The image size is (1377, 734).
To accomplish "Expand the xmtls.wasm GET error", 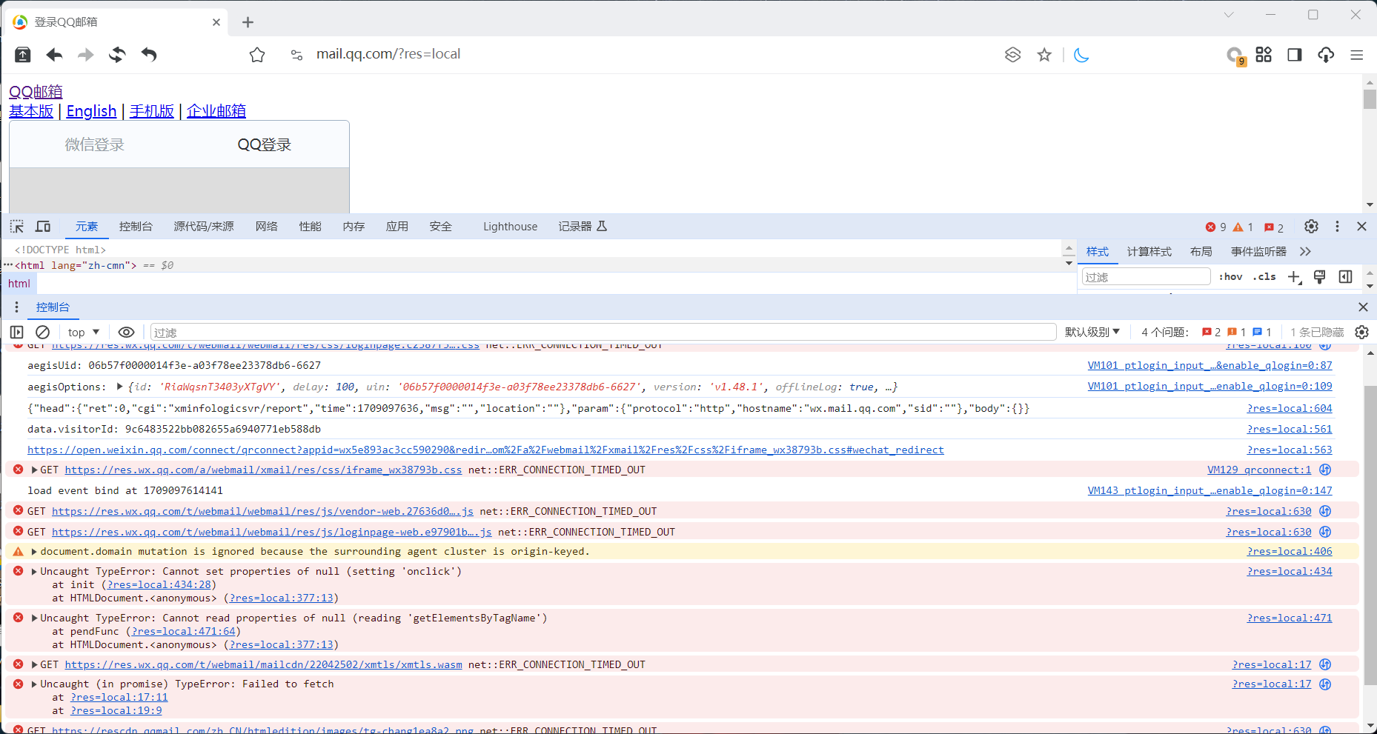I will pyautogui.click(x=34, y=665).
